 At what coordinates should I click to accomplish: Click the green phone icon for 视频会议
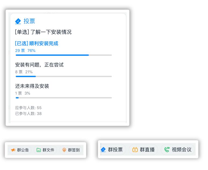(x=167, y=149)
